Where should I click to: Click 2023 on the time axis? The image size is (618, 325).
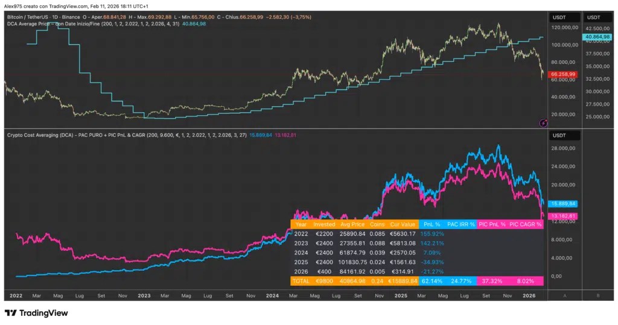coord(144,296)
